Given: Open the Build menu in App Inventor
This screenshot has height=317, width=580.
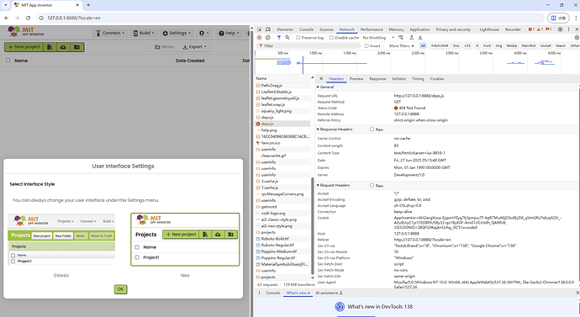Looking at the screenshot, I should [144, 33].
